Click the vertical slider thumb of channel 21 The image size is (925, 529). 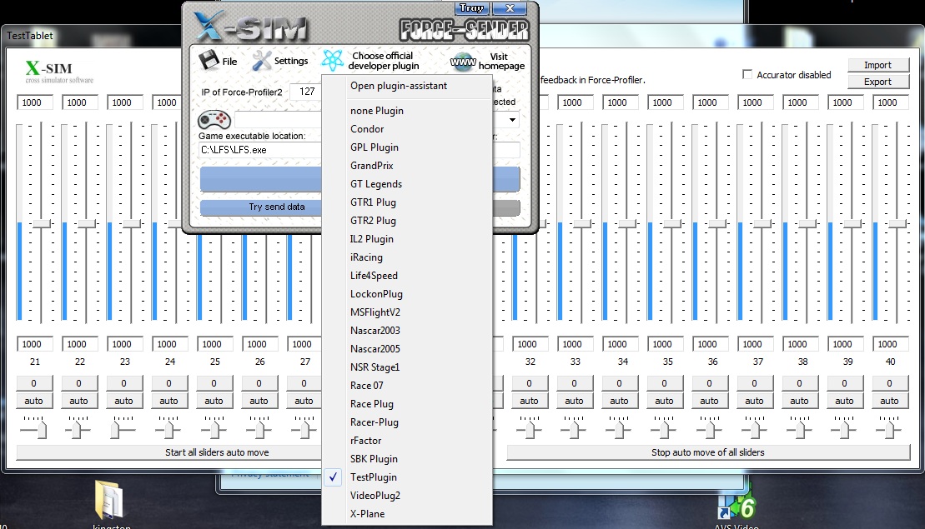[x=42, y=224]
